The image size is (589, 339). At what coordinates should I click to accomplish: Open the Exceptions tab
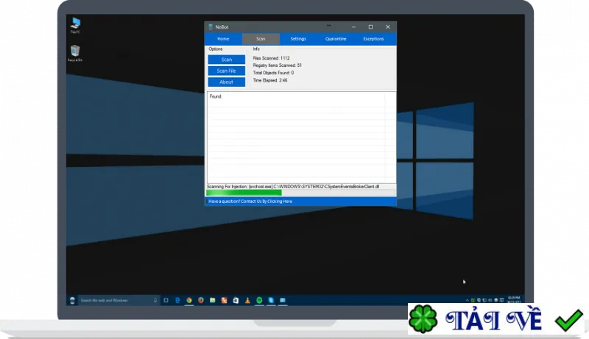[373, 39]
